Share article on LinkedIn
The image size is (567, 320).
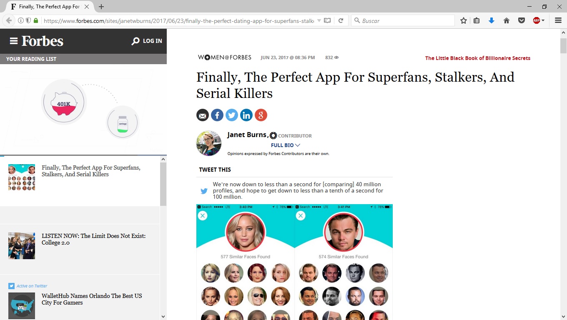[246, 115]
